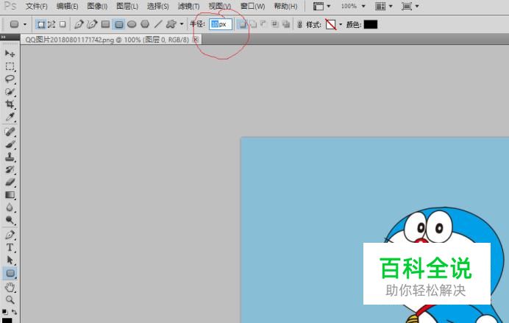Choose Ellipse shape in options bar
509x323 pixels.
(x=132, y=24)
